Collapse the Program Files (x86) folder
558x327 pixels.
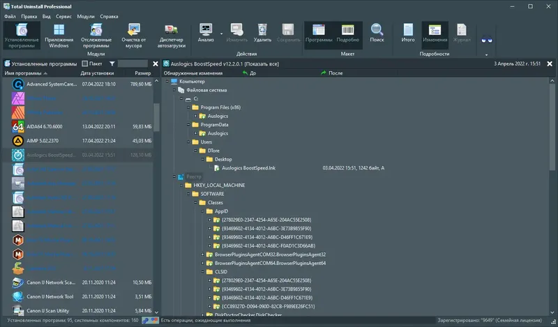tap(188, 107)
